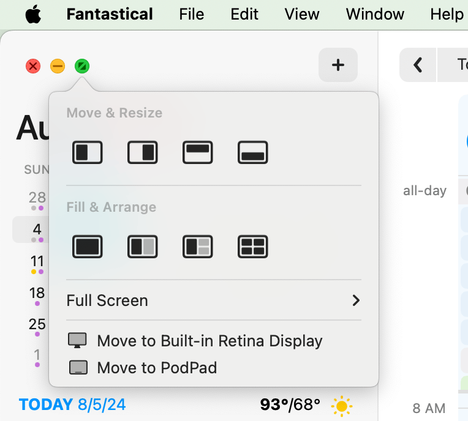Select date 11 in mini calendar

tap(37, 261)
